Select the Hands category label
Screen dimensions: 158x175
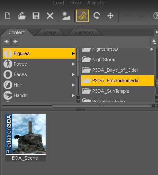pos(21,95)
